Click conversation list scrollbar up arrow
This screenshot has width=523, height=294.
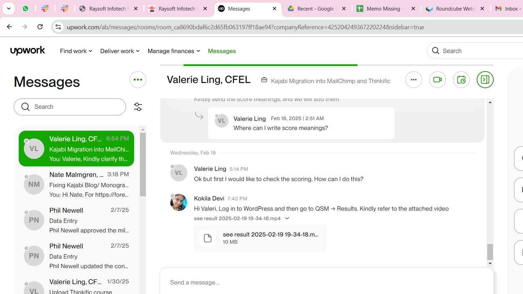[143, 129]
